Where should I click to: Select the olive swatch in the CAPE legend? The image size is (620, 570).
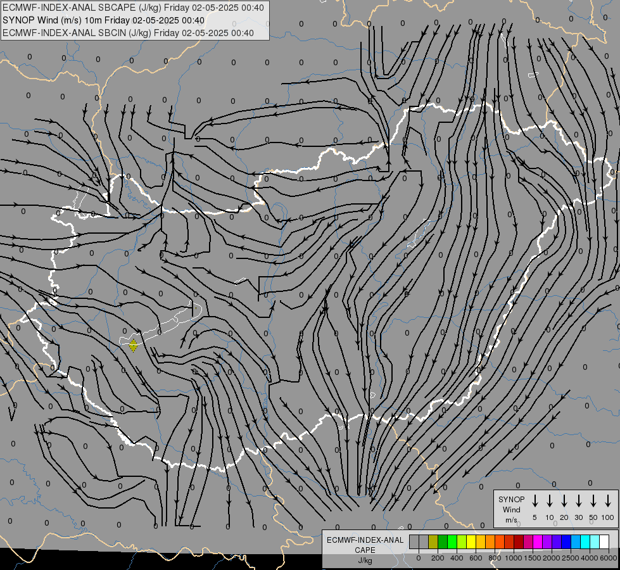pos(433,541)
